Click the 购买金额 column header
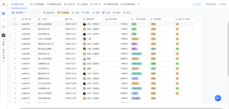Viewport: 229px width, 109px height. tap(117, 19)
